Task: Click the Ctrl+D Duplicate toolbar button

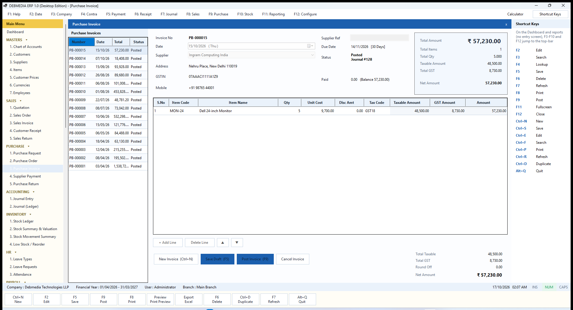Action: (245, 299)
